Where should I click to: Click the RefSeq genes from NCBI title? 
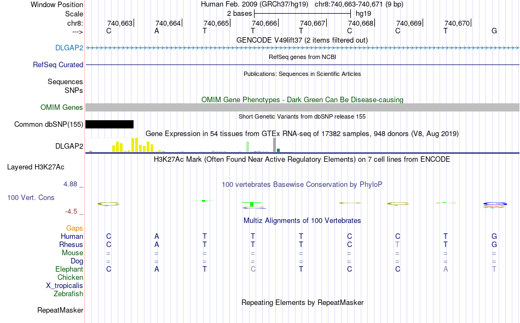coord(302,57)
